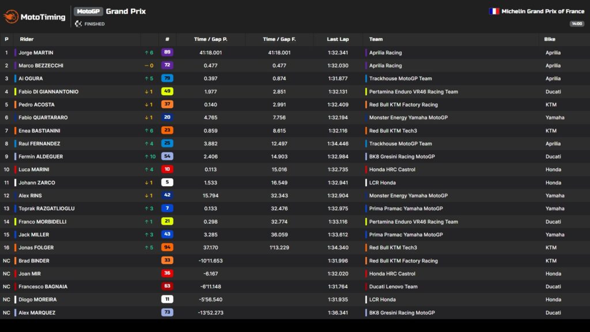Click the number 63 badge for Bagnaia
Image resolution: width=590 pixels, height=332 pixels.
(167, 286)
